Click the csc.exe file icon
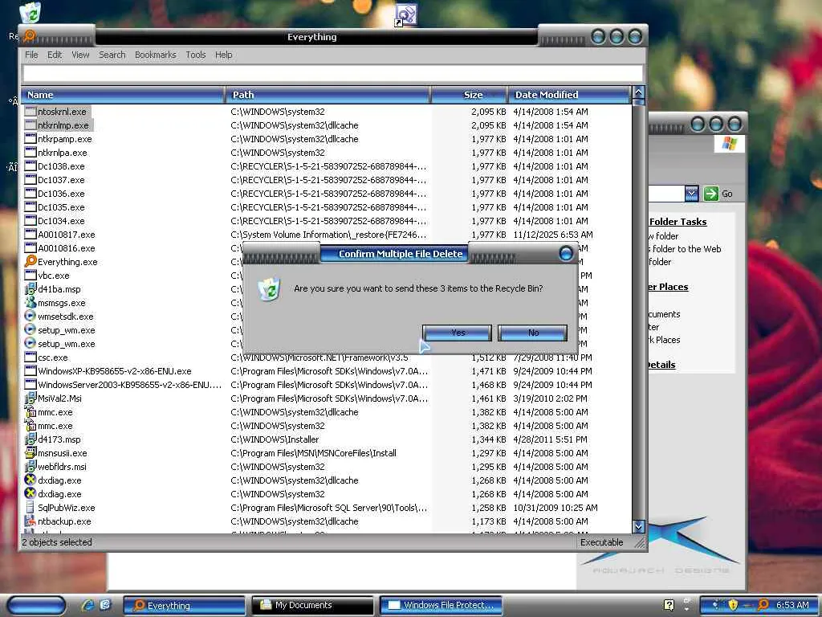 pyautogui.click(x=31, y=357)
